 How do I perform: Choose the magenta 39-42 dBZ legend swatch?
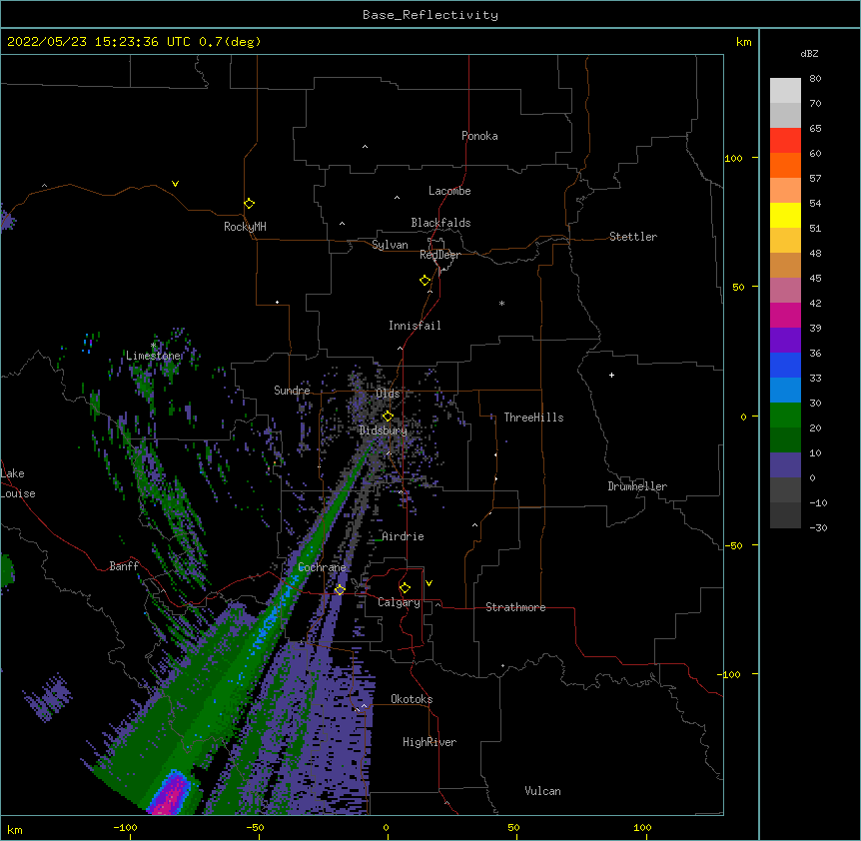coord(785,315)
